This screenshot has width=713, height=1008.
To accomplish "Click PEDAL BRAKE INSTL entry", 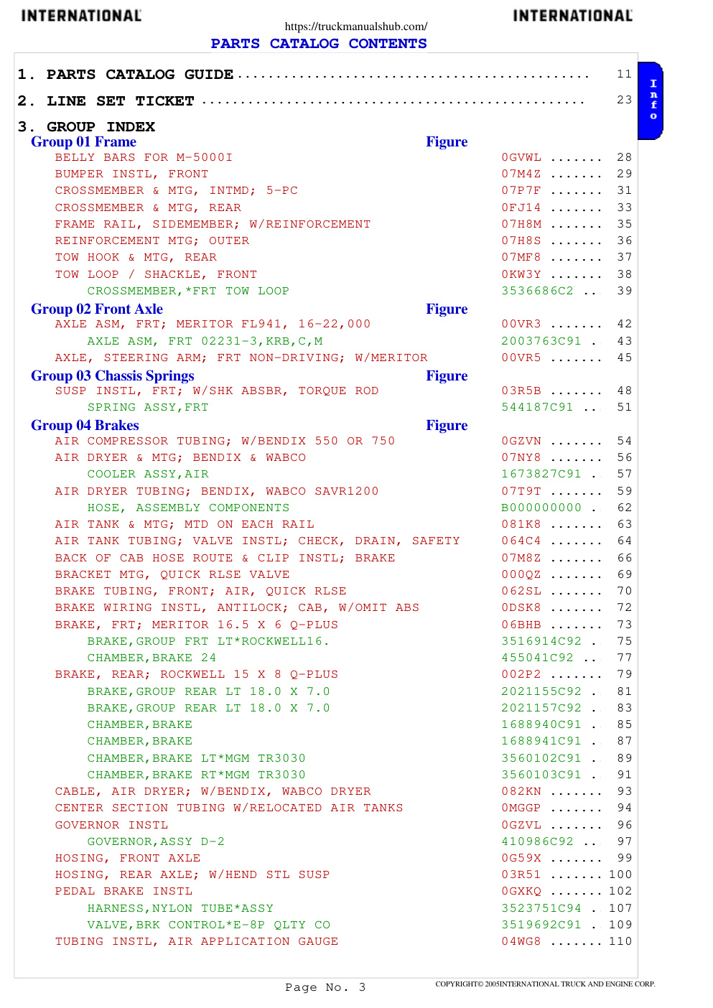I will (x=124, y=891).
